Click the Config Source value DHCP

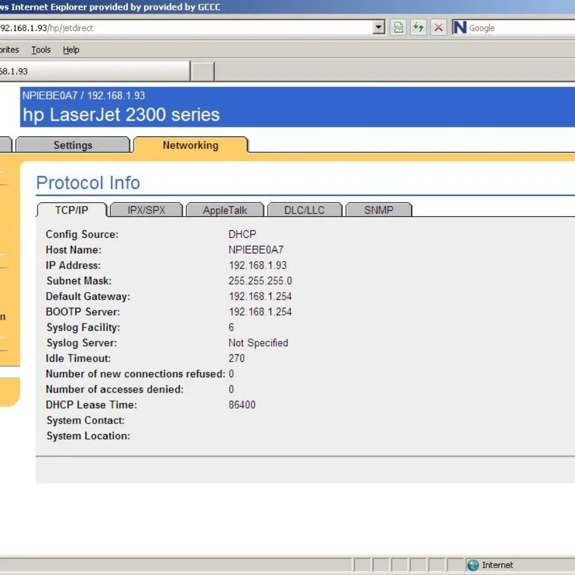pos(243,234)
